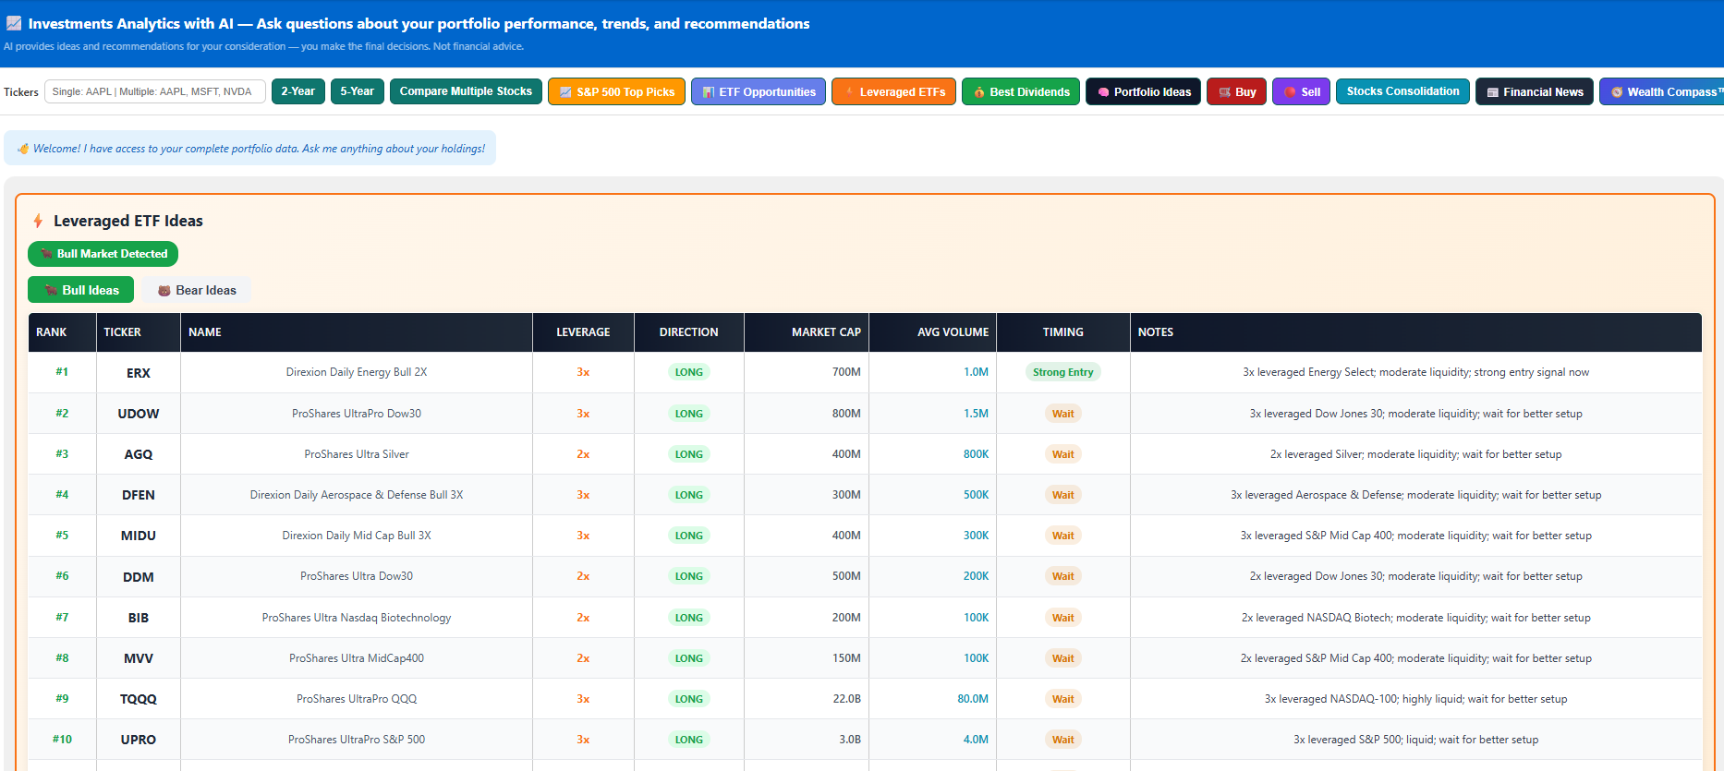Switch to Bear Ideas tab
Screen dimensions: 1724x771
[x=197, y=290]
